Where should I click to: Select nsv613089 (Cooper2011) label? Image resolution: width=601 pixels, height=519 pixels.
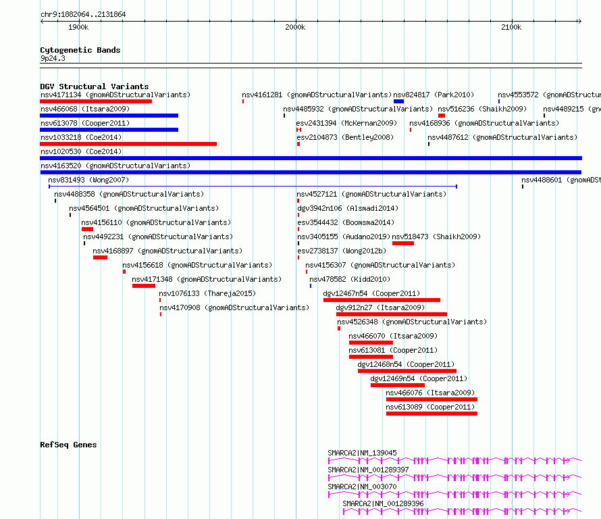(x=430, y=407)
